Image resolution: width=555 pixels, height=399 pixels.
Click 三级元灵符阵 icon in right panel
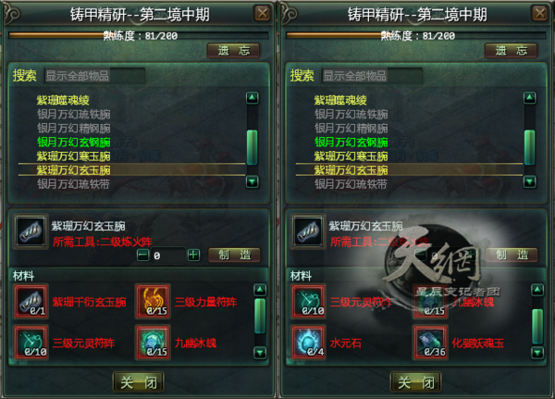308,302
